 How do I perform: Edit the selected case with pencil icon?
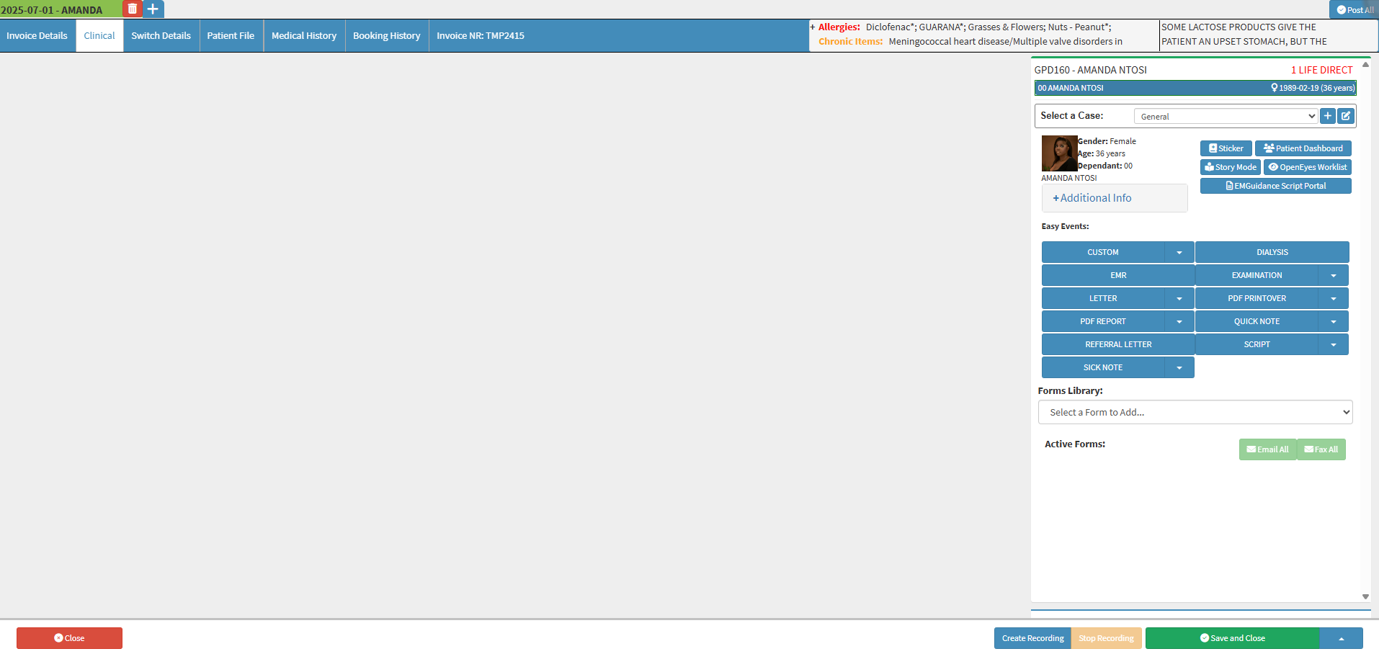point(1346,116)
